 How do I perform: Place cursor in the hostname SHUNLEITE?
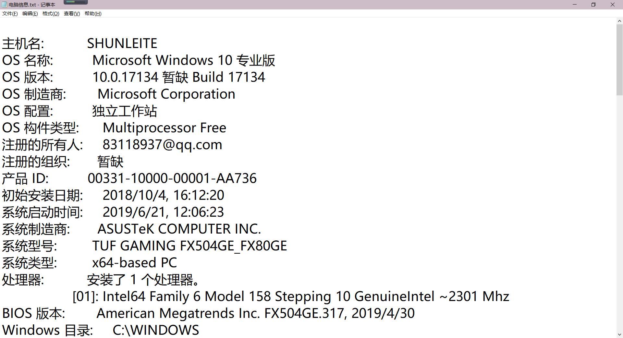tap(122, 43)
